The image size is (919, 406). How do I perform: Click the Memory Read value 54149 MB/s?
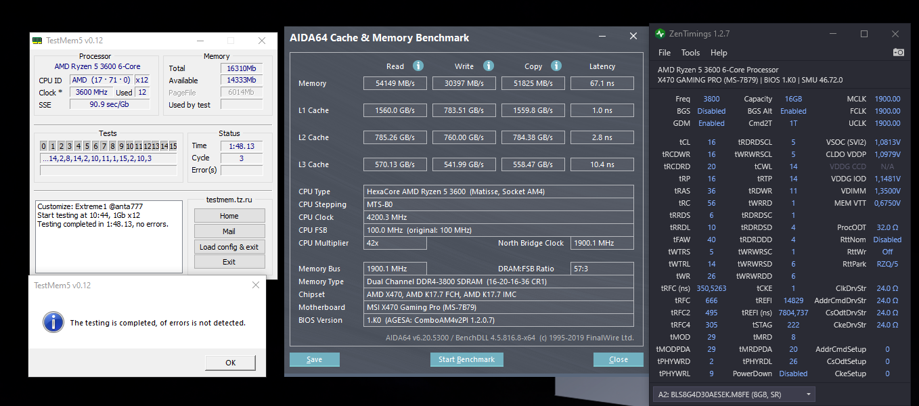pos(395,83)
